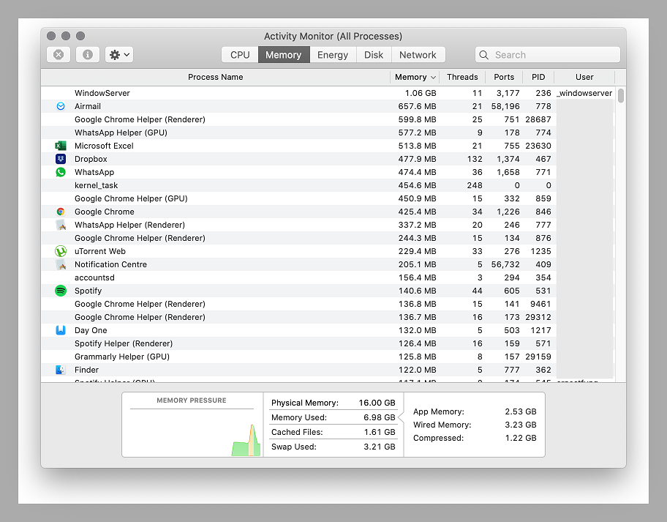Quit a process using the X button
Screen dimensions: 667x522
coord(58,54)
